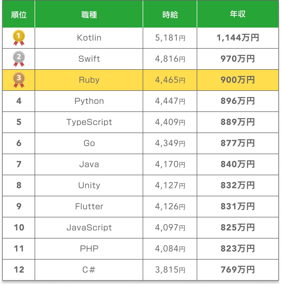281x285 pixels.
Task: Select the TypeScript cell
Action: 89,122
